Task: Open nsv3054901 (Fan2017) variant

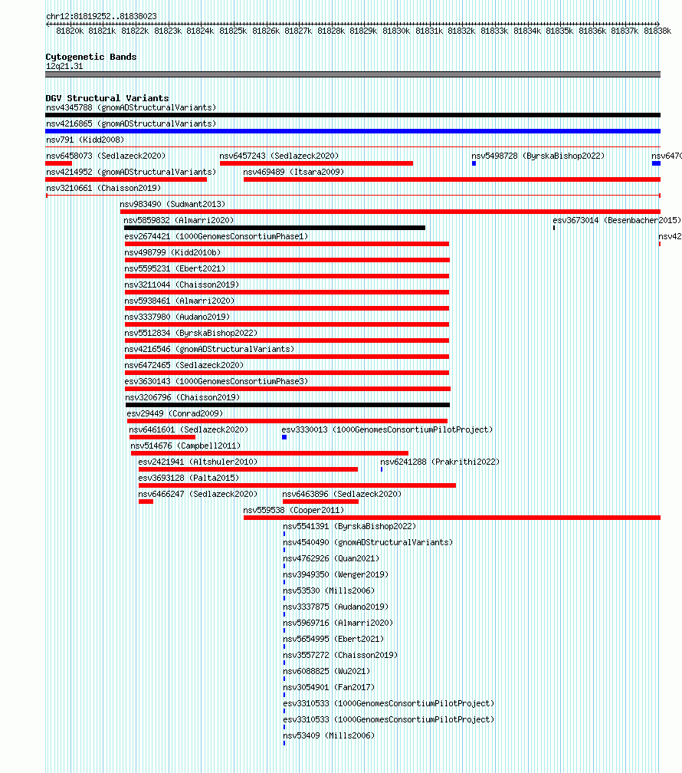Action: (x=330, y=687)
